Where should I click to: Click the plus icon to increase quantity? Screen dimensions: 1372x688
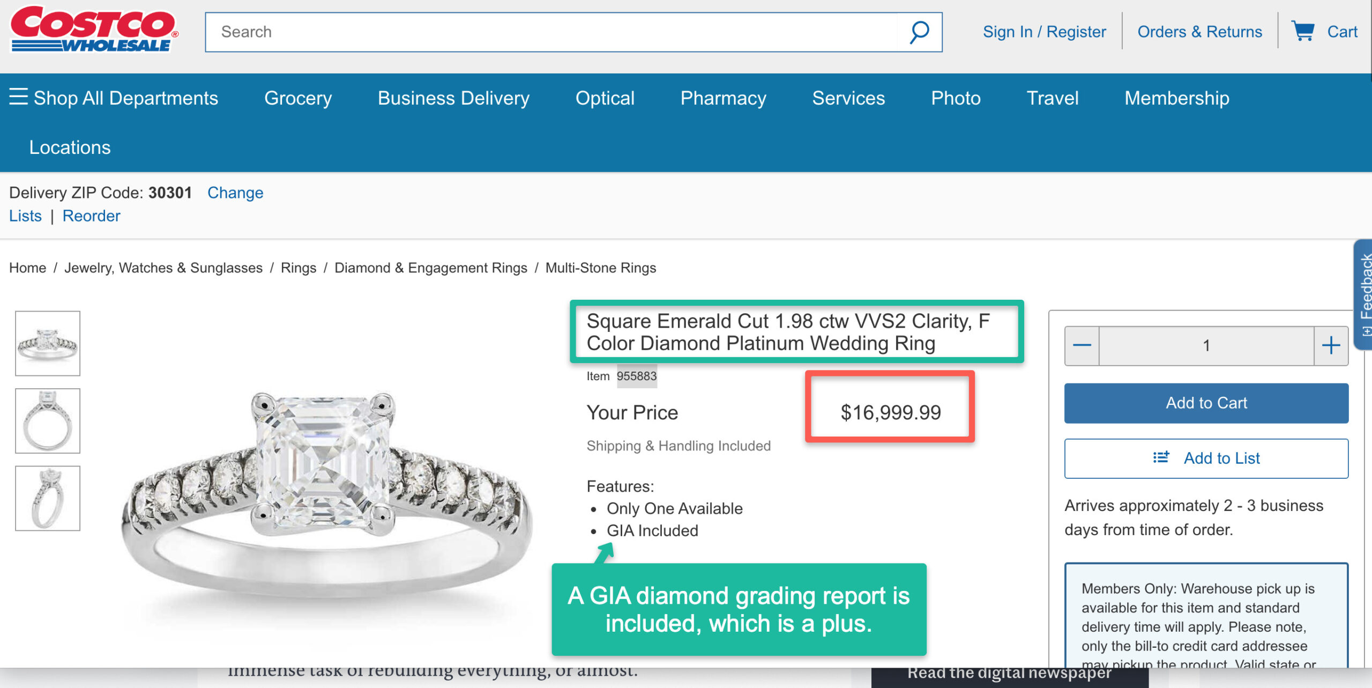tap(1329, 345)
